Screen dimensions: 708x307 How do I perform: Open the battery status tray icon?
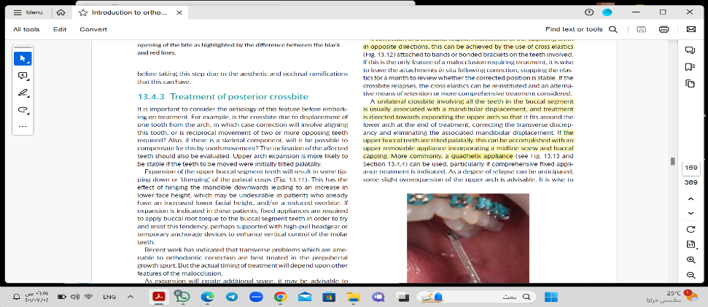point(62,297)
